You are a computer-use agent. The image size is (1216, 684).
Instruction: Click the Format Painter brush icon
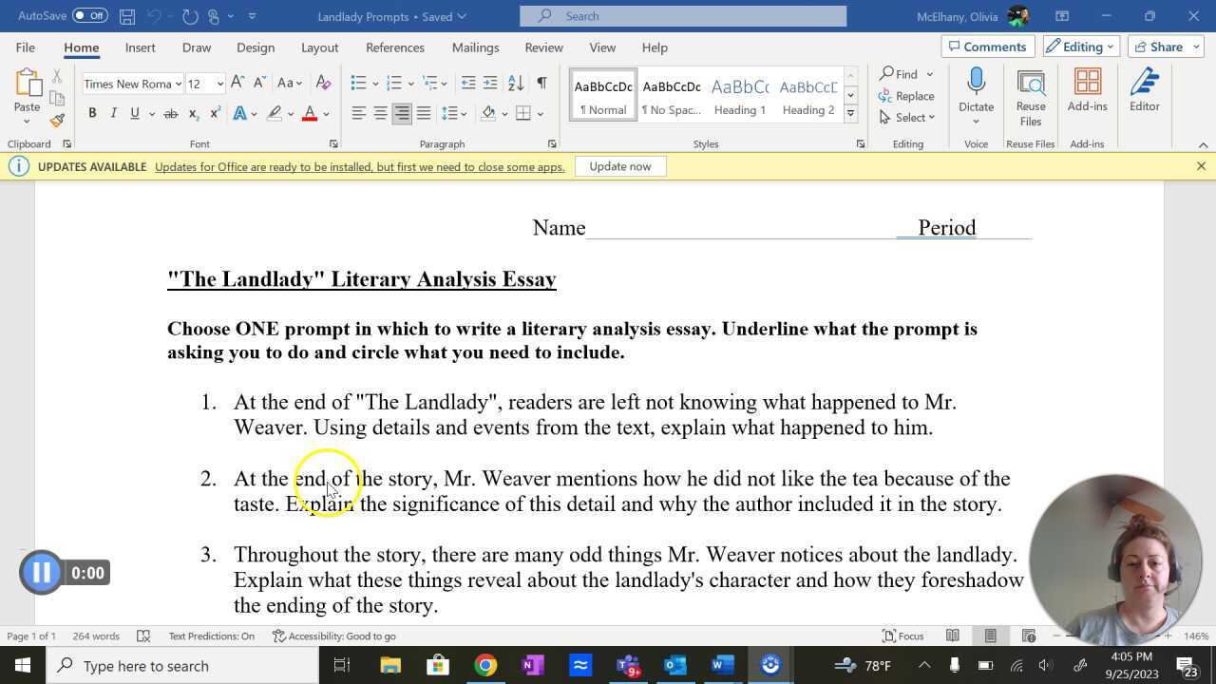click(57, 121)
